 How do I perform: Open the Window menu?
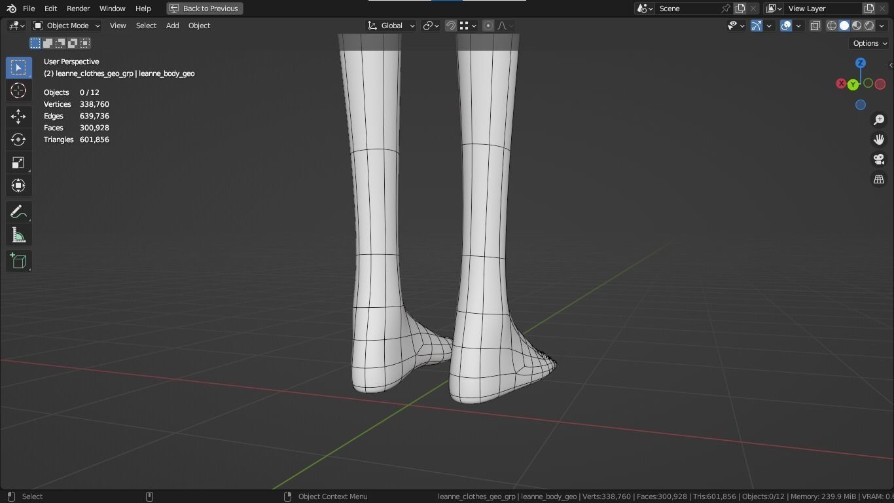[x=113, y=9]
